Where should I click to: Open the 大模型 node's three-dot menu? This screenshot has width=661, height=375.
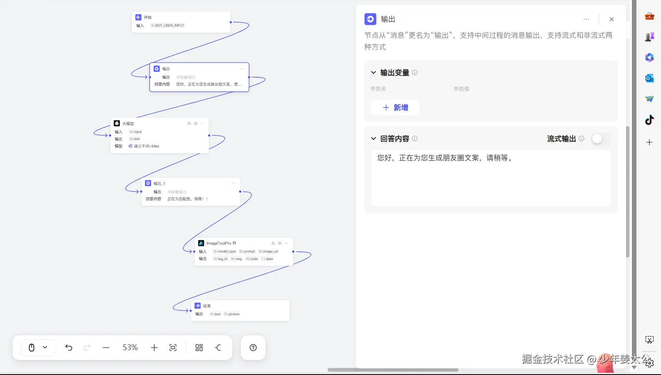[x=202, y=123]
